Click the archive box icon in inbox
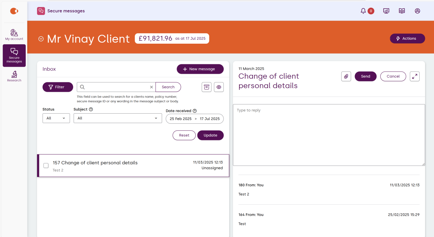This screenshot has height=237, width=434. [207, 87]
